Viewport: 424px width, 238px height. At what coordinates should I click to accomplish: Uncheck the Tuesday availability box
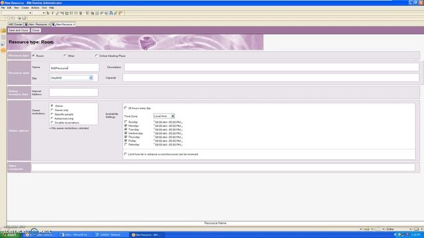pyautogui.click(x=126, y=130)
